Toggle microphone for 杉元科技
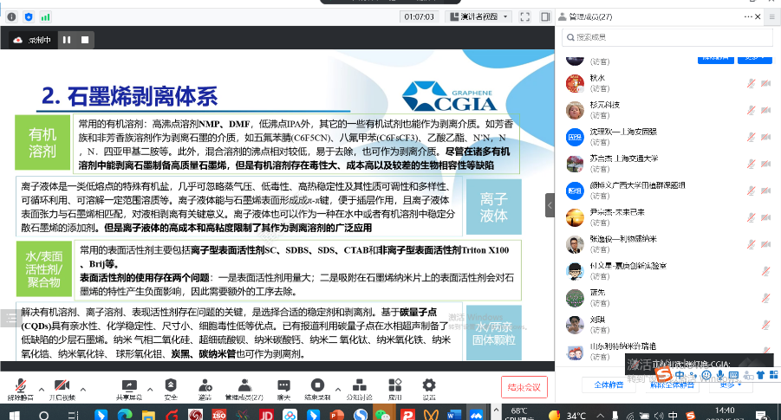 [x=752, y=111]
